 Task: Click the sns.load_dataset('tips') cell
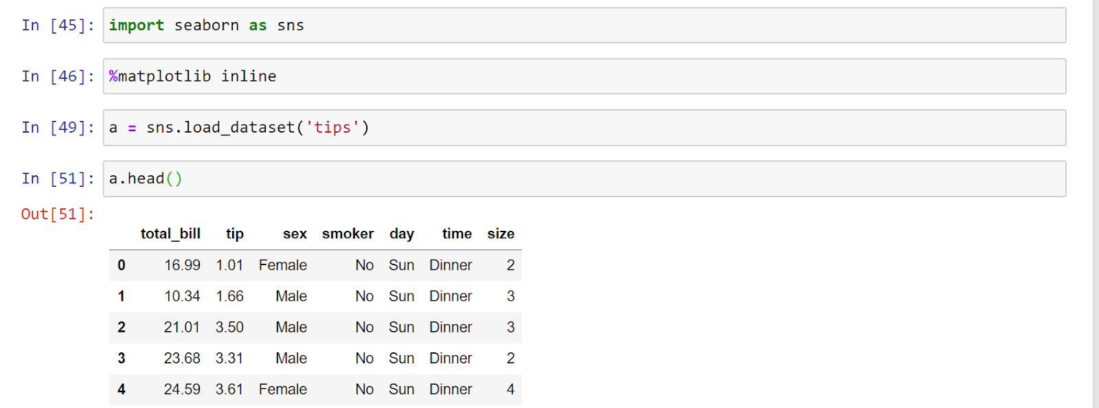pos(585,128)
